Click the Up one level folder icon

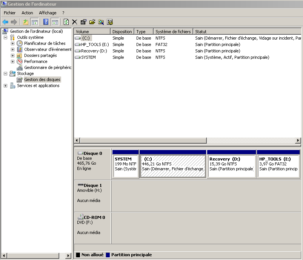[x=26, y=22]
